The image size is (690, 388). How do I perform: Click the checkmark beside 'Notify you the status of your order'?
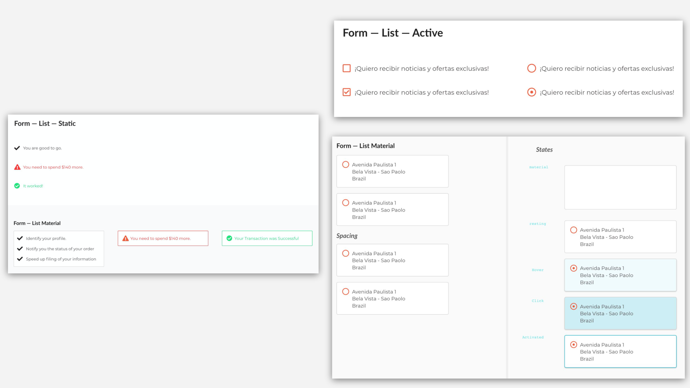click(x=20, y=249)
